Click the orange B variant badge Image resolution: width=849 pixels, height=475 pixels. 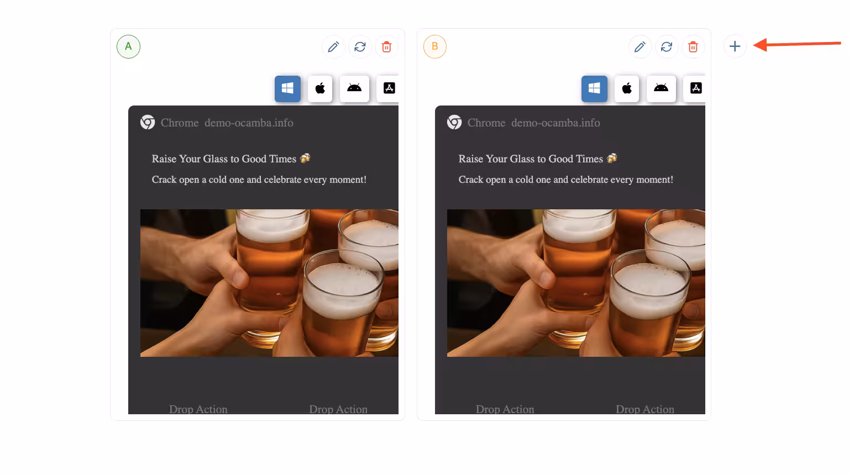435,46
